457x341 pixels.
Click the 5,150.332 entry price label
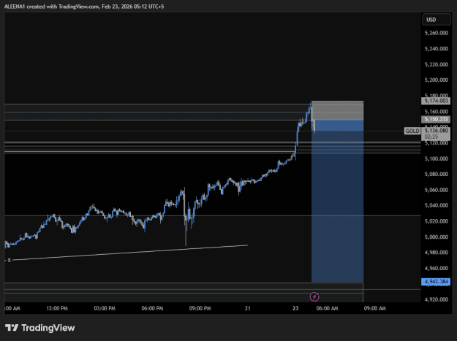point(436,119)
